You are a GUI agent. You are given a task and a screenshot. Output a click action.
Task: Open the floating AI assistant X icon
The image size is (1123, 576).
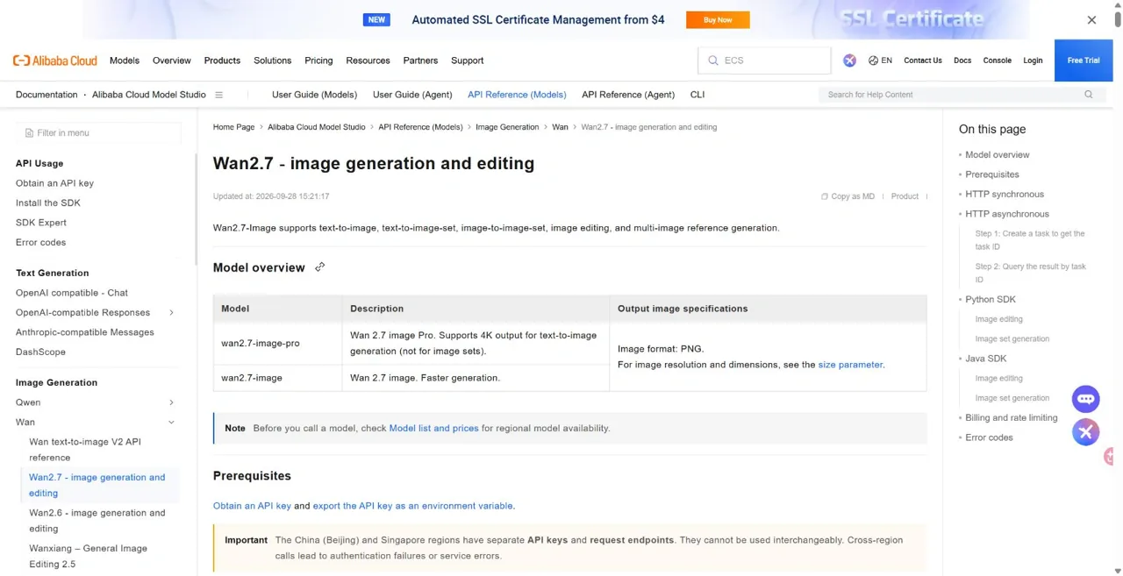1085,431
